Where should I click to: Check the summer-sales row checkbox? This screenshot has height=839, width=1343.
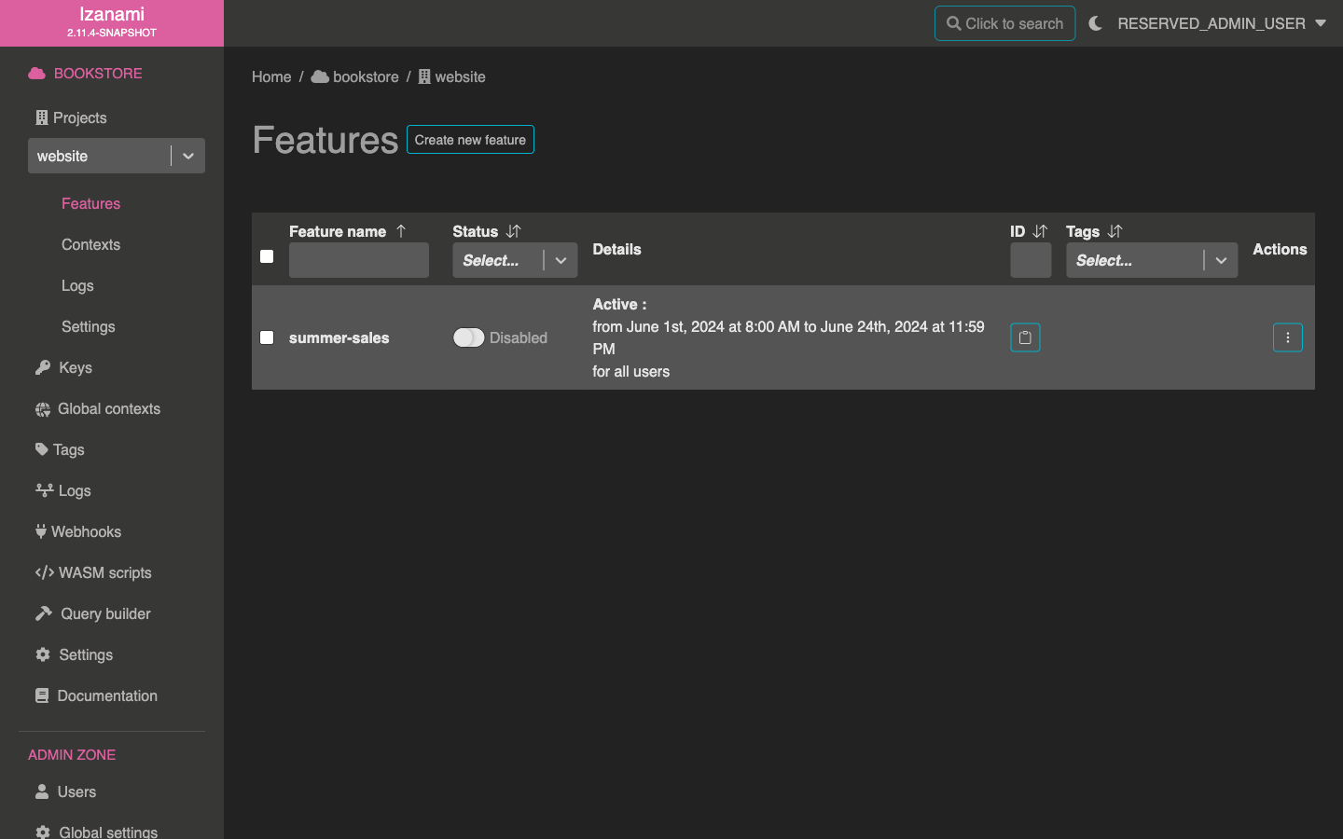point(267,337)
